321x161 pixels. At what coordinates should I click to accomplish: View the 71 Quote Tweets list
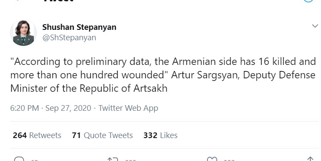(x=102, y=135)
